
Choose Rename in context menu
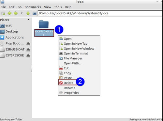pos(79,88)
